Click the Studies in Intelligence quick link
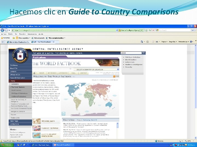197x147 pixels. pyautogui.click(x=134, y=65)
